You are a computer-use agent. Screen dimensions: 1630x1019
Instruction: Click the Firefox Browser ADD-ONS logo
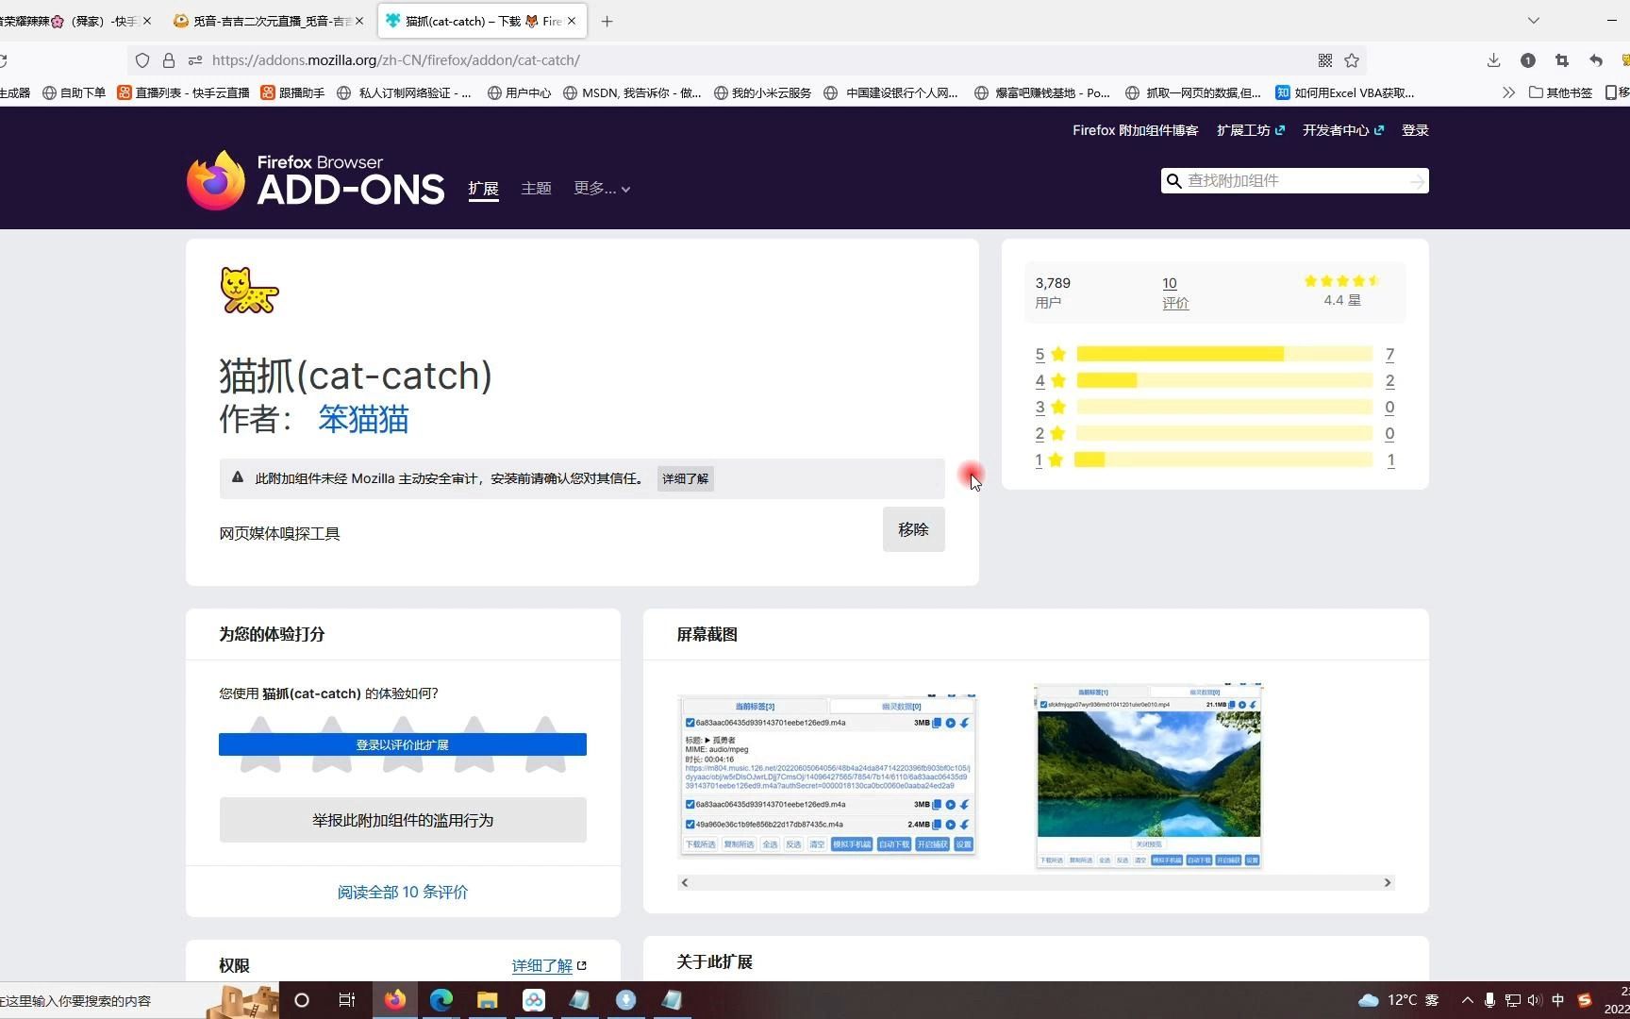tap(315, 179)
